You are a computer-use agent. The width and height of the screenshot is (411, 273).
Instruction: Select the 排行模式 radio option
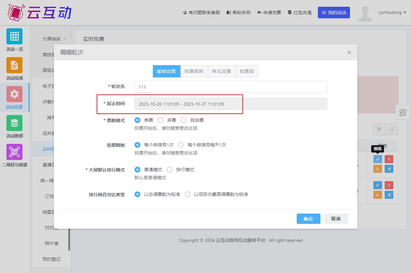point(170,170)
